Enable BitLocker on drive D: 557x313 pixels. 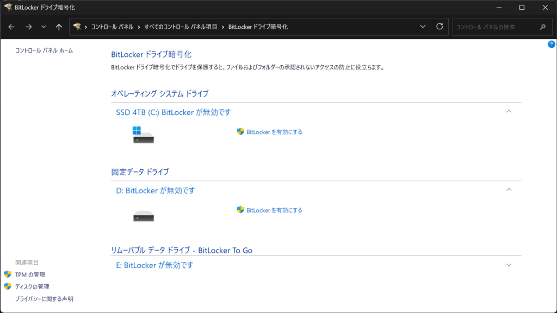pos(274,210)
